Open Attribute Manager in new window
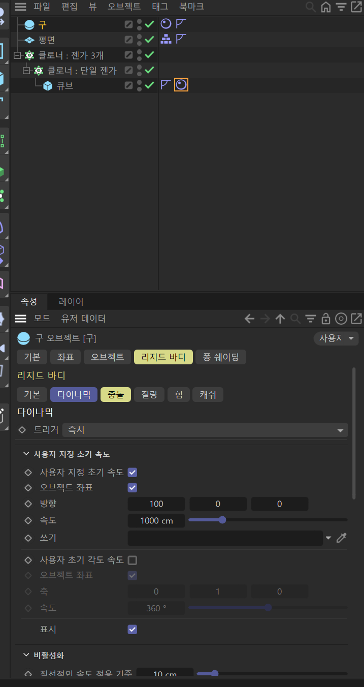The height and width of the screenshot is (687, 364). (x=356, y=319)
